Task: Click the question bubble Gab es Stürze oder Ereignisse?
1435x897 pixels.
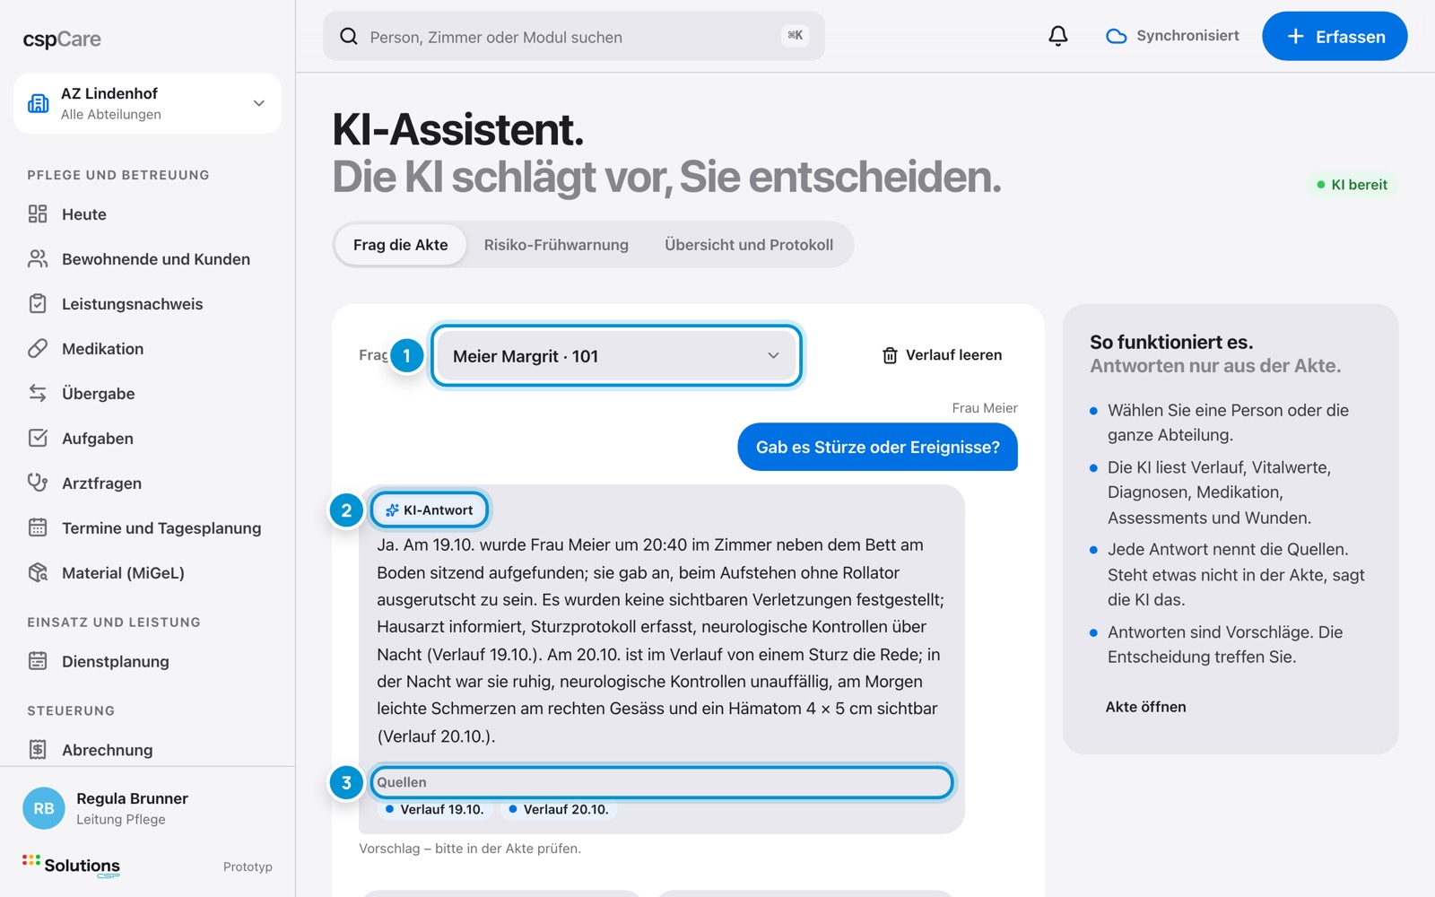Action: (x=877, y=447)
